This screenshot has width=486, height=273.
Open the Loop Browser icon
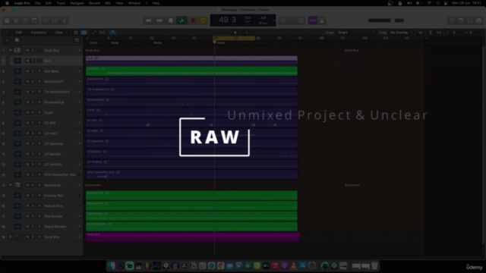coord(470,20)
